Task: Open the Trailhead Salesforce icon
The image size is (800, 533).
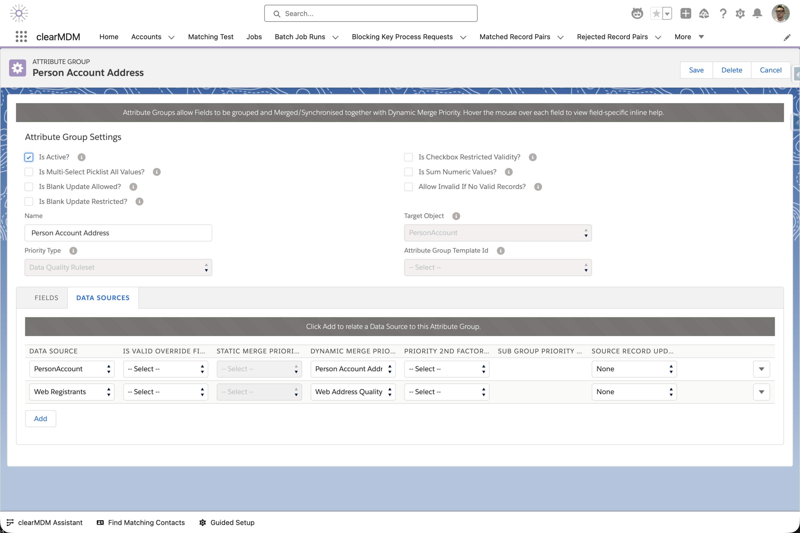Action: [704, 14]
